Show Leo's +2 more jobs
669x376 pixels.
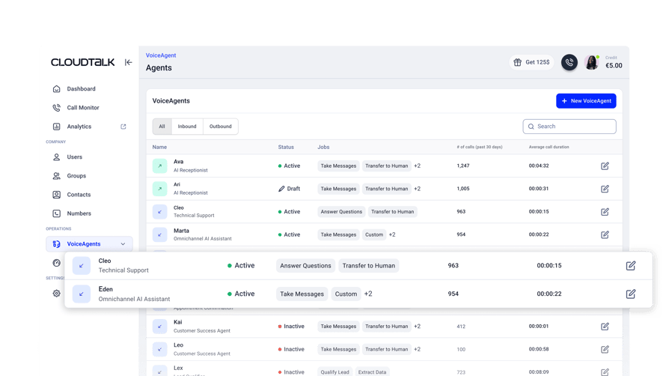(417, 350)
